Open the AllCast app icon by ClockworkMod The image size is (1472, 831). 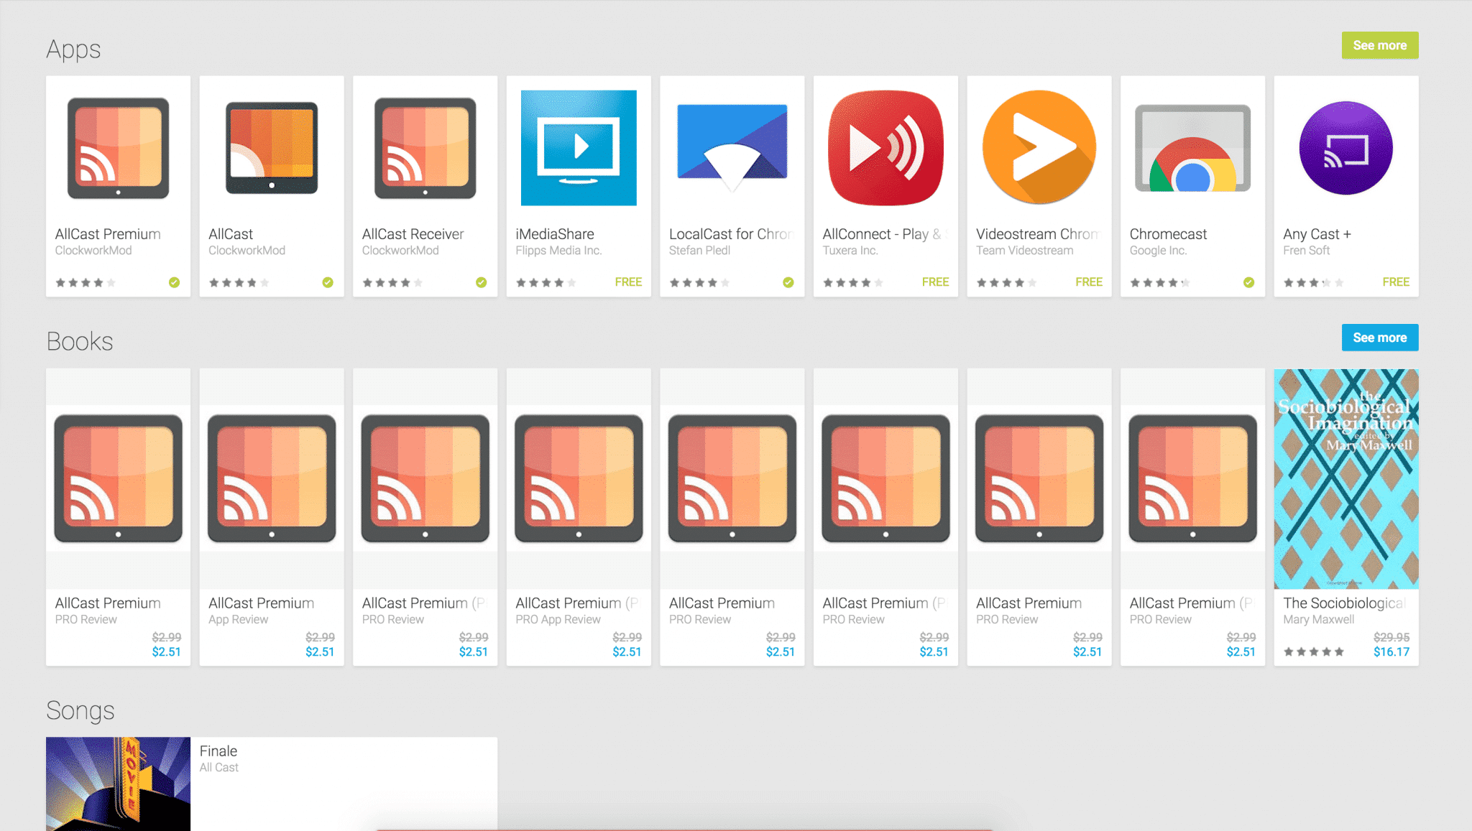(272, 148)
